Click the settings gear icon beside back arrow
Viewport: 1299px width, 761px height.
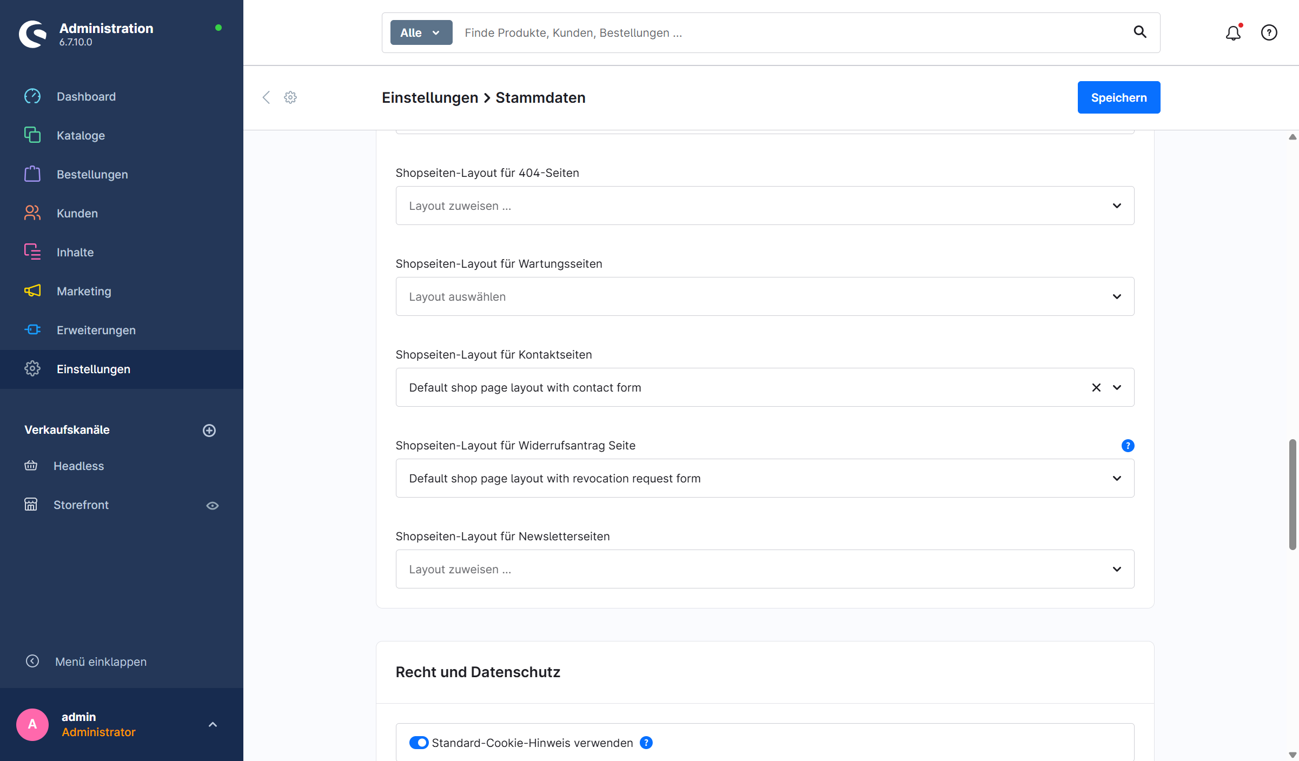290,97
